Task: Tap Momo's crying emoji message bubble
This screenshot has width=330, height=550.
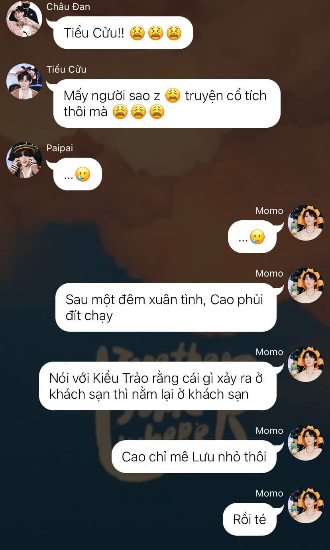Action: click(x=252, y=237)
